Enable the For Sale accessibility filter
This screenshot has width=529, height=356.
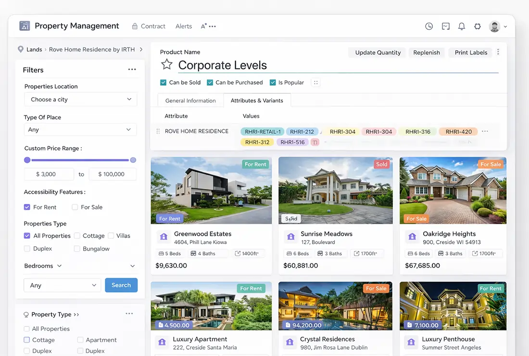tap(75, 207)
